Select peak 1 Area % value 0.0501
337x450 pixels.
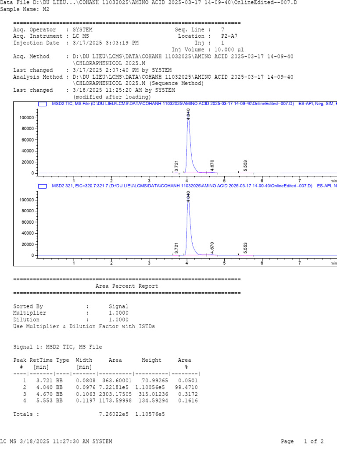[188, 381]
